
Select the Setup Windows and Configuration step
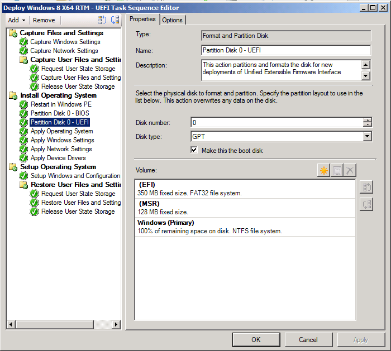tap(75, 176)
